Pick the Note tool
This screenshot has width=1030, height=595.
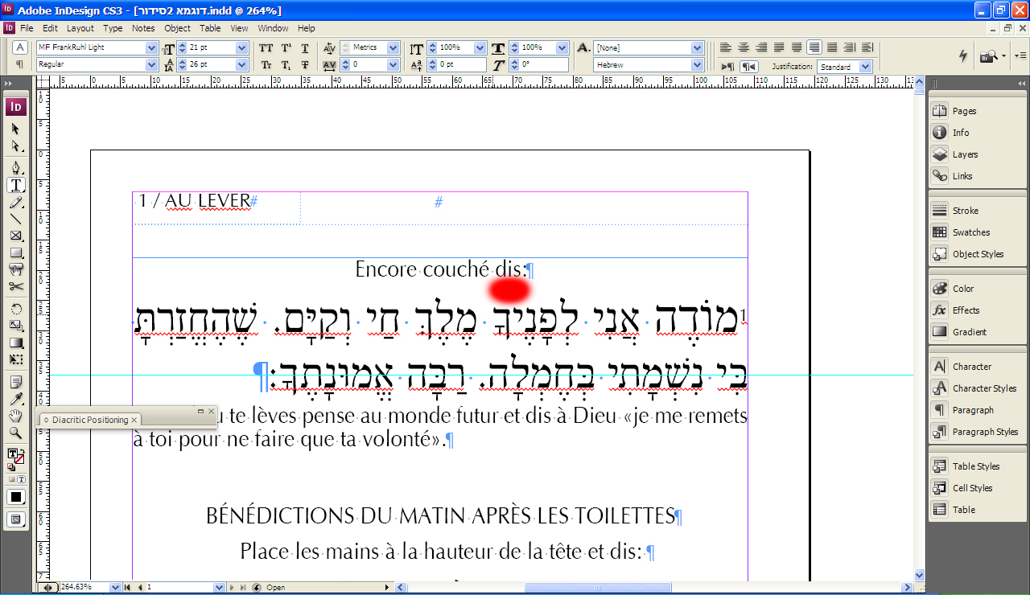click(x=15, y=381)
